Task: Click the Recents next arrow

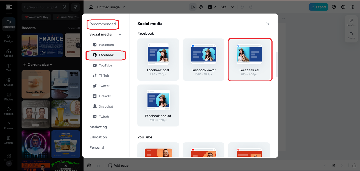Action: pos(78,45)
